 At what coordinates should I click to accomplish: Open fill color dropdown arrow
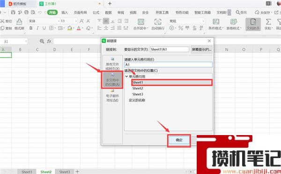(x=74, y=28)
